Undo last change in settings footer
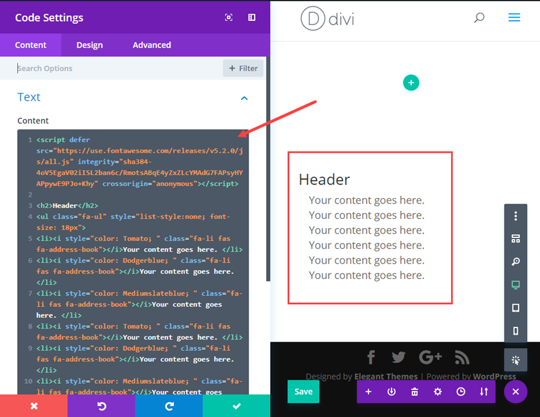The width and height of the screenshot is (540, 417). point(101,406)
